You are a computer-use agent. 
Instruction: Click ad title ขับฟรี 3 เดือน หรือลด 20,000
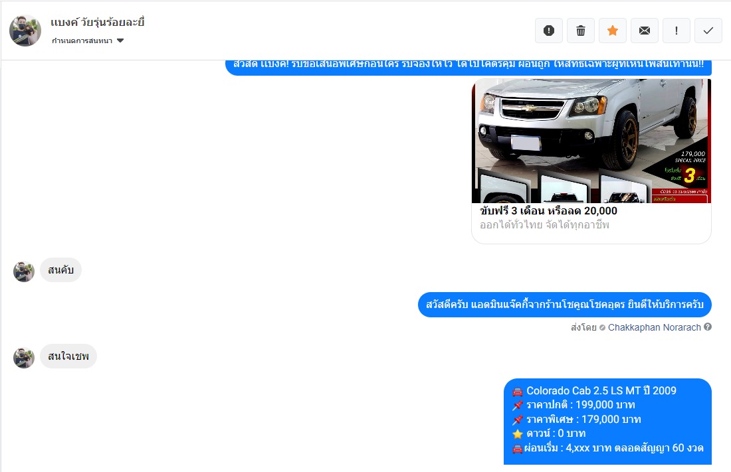(x=548, y=210)
